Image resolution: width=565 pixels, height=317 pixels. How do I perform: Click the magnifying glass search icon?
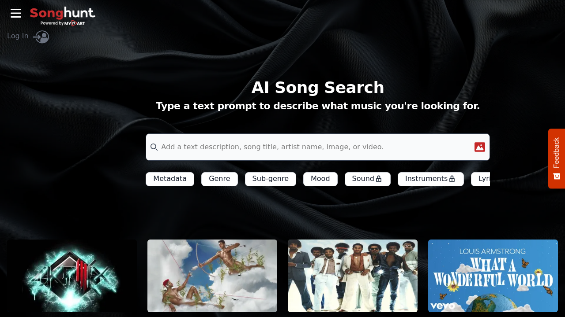154,147
